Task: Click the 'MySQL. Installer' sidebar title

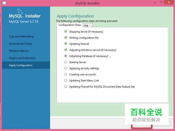Action: tap(25, 16)
